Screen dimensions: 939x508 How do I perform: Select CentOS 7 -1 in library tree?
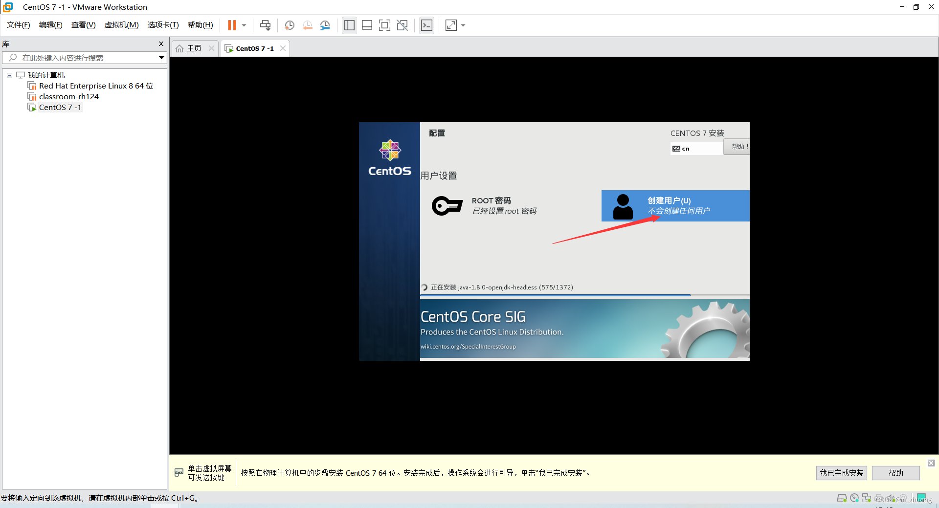(x=60, y=108)
